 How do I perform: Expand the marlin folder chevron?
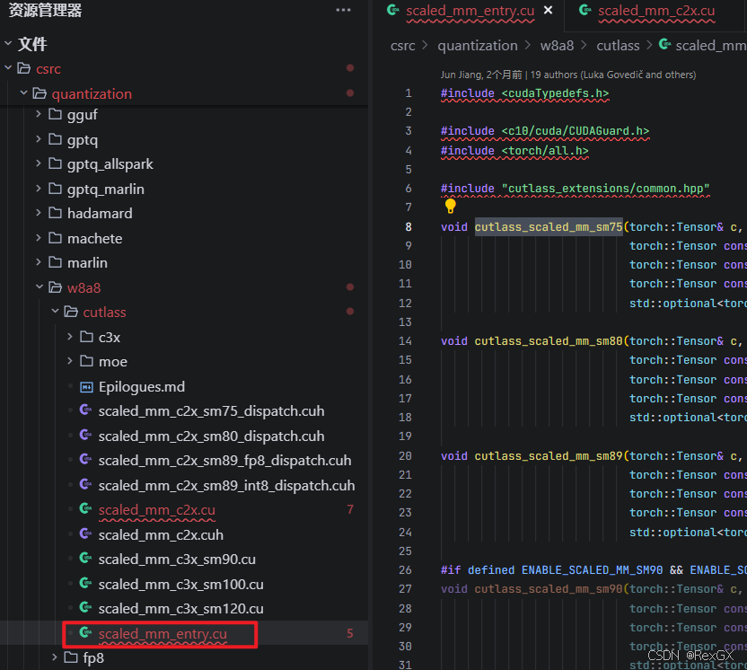point(40,262)
